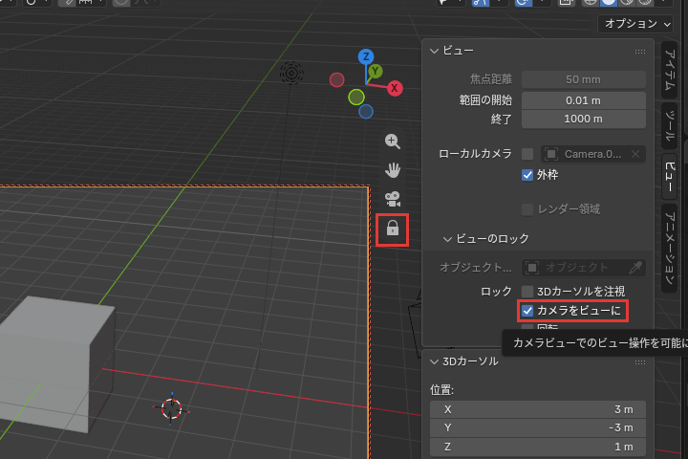
Task: Click the 位置: label text
Action: pos(441,390)
